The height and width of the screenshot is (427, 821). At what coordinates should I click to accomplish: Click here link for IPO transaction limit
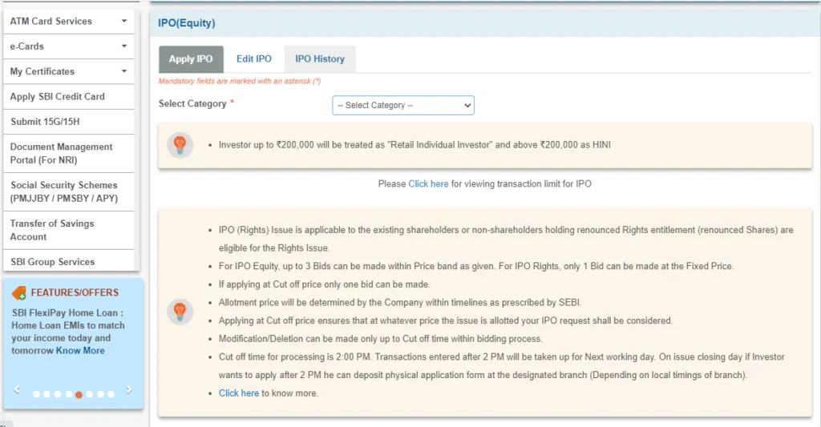(428, 183)
